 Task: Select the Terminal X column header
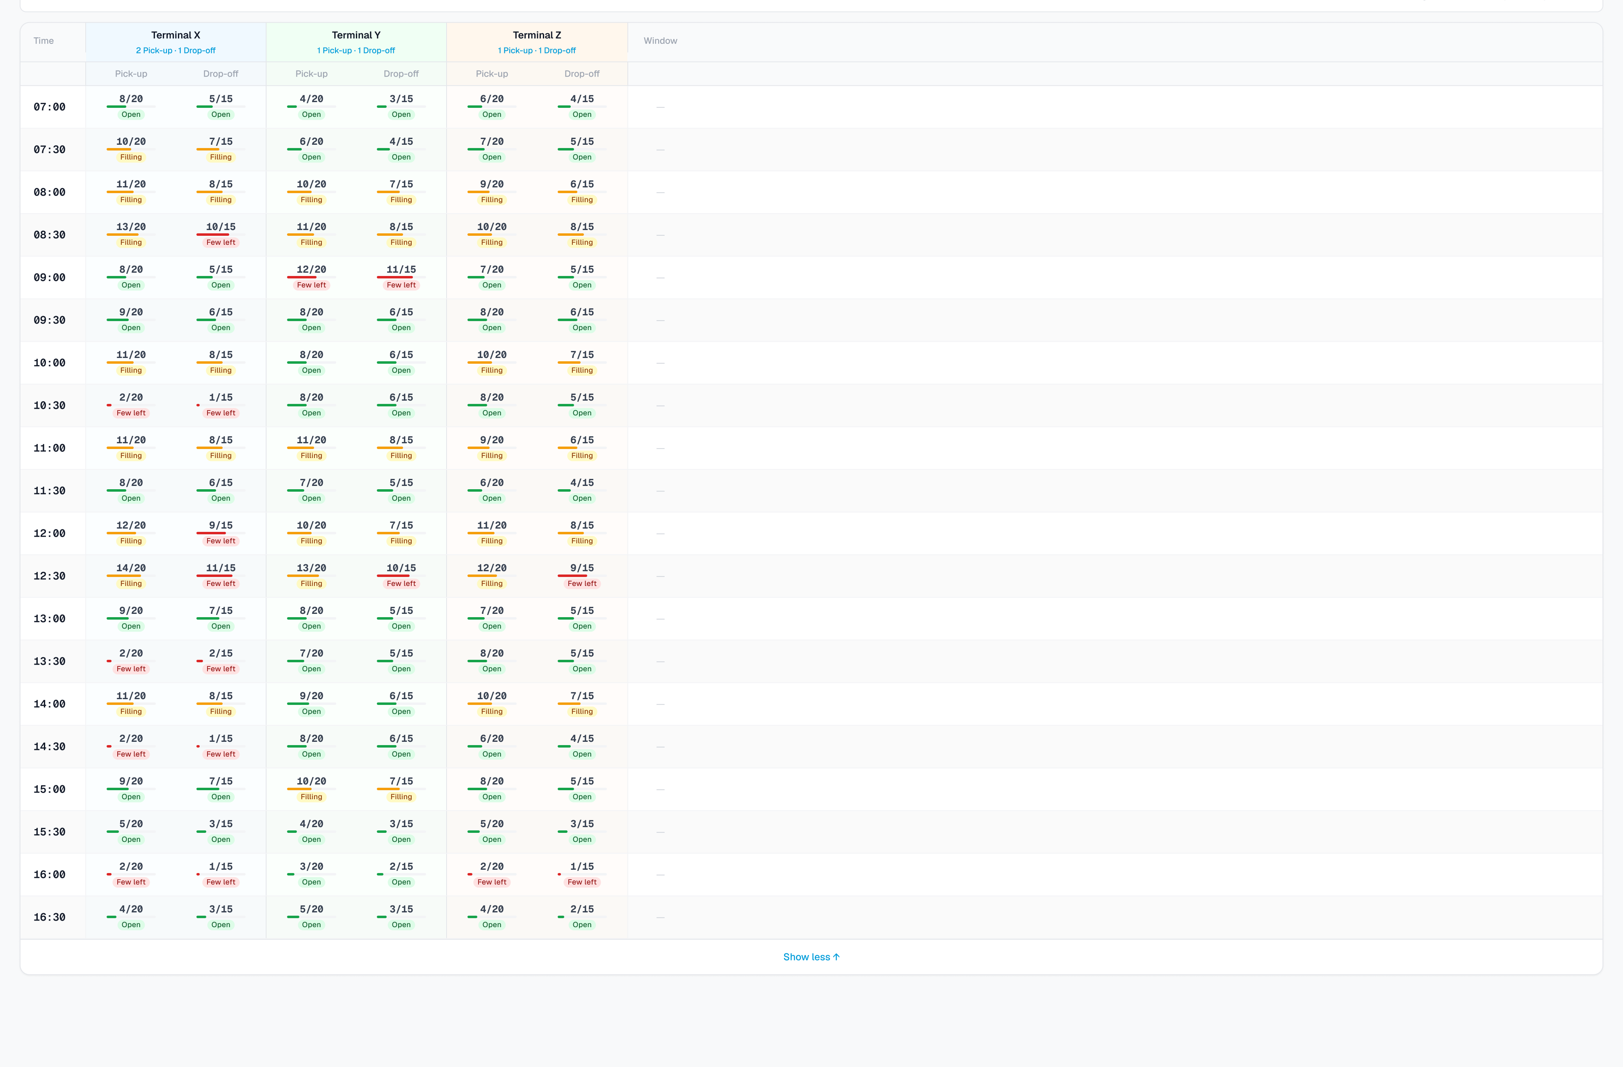coord(176,41)
